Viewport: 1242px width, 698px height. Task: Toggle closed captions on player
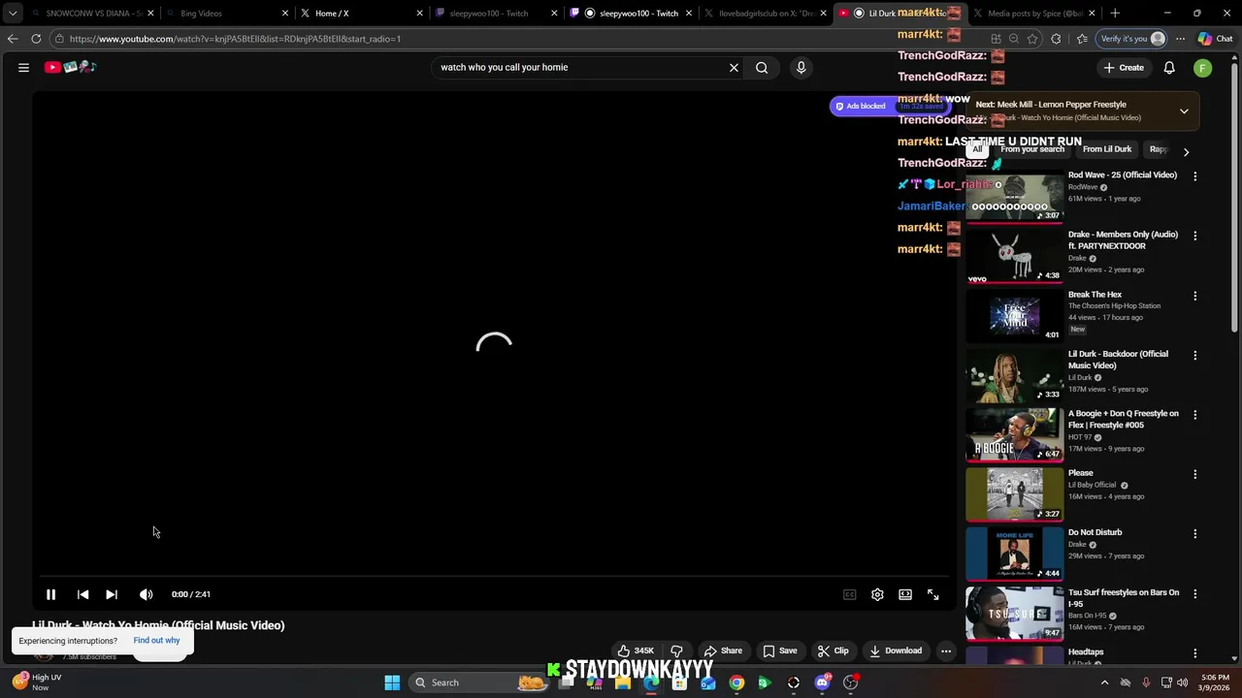(849, 594)
